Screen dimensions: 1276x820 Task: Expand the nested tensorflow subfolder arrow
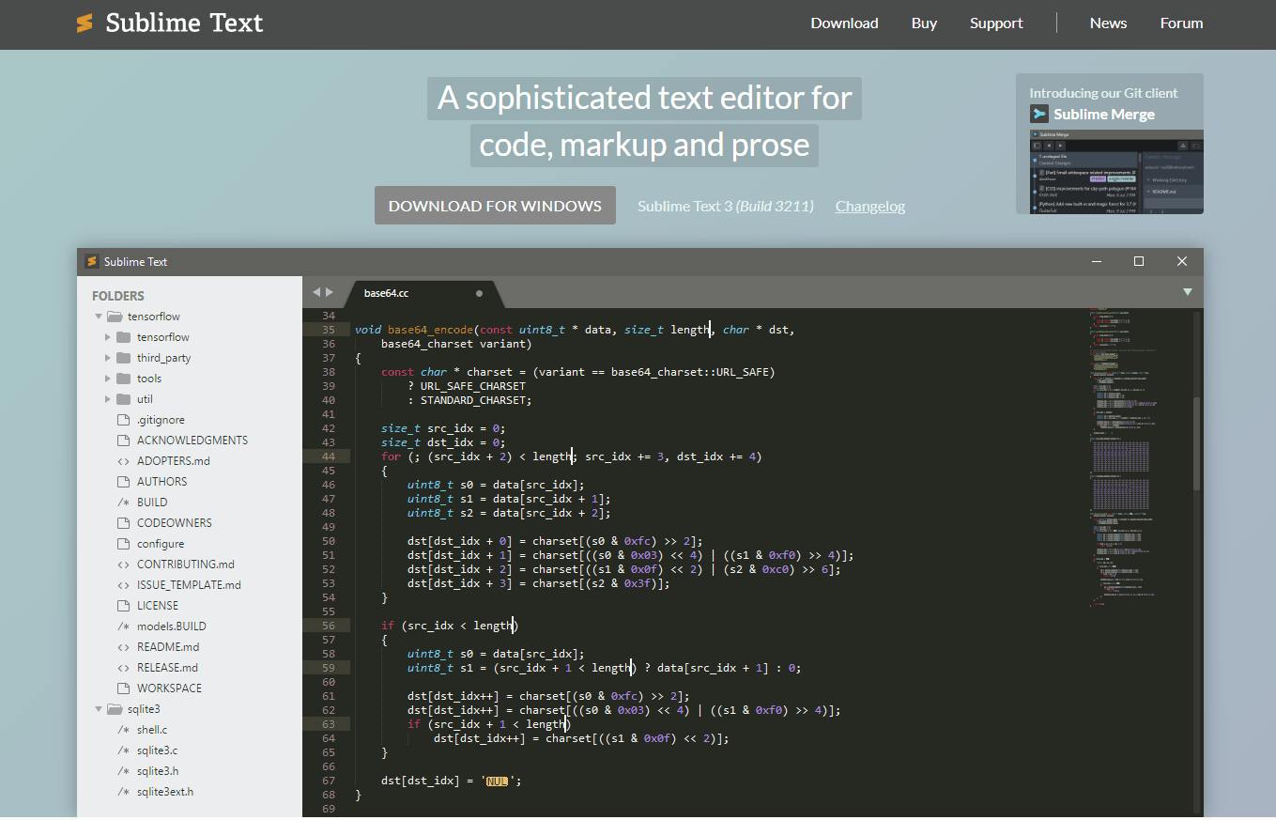(x=109, y=337)
